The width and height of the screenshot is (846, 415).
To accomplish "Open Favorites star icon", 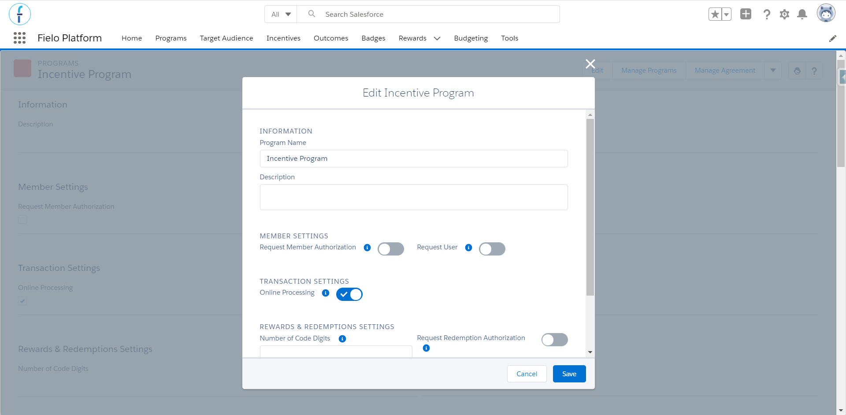I will (x=715, y=15).
